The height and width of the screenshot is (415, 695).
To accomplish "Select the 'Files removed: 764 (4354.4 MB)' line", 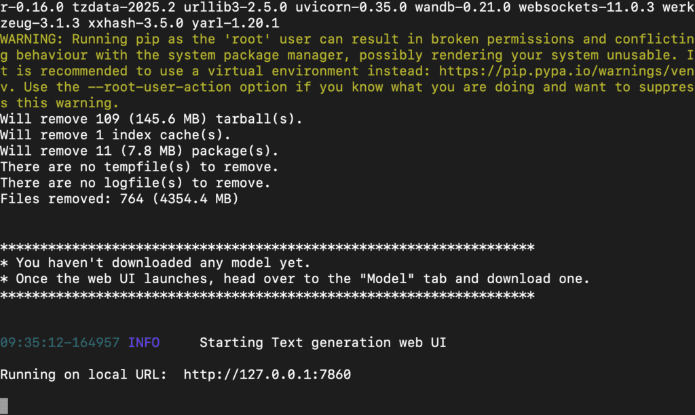I will tap(119, 198).
